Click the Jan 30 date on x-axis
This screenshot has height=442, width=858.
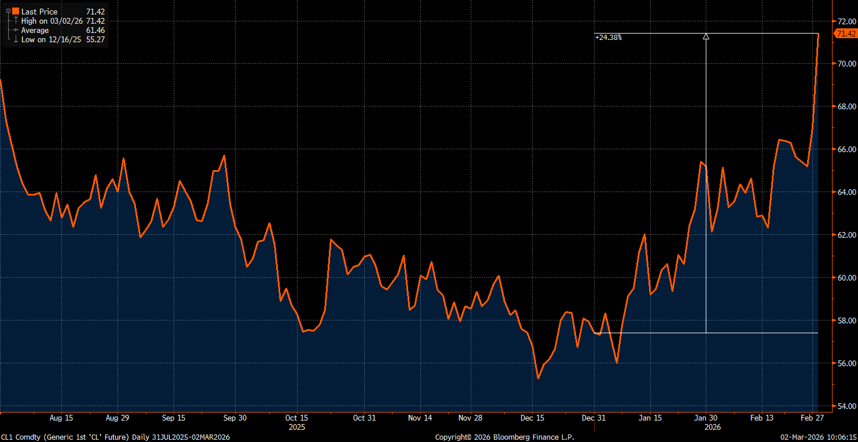pyautogui.click(x=706, y=418)
